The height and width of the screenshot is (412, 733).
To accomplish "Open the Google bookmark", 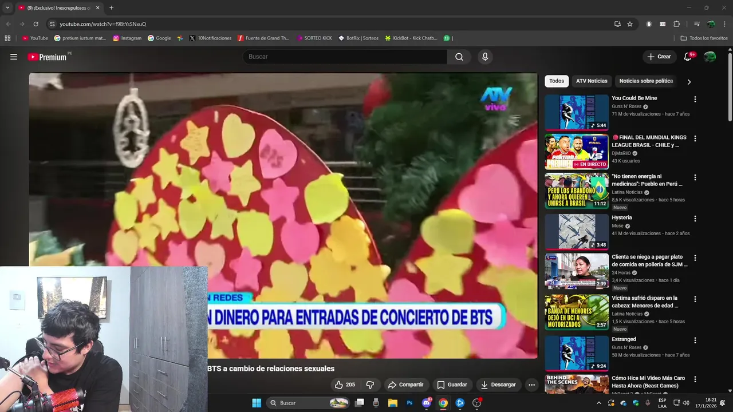I will point(159,38).
